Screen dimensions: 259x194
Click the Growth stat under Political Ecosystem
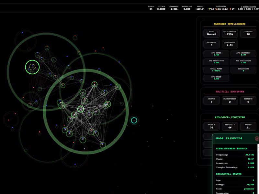coord(211,101)
